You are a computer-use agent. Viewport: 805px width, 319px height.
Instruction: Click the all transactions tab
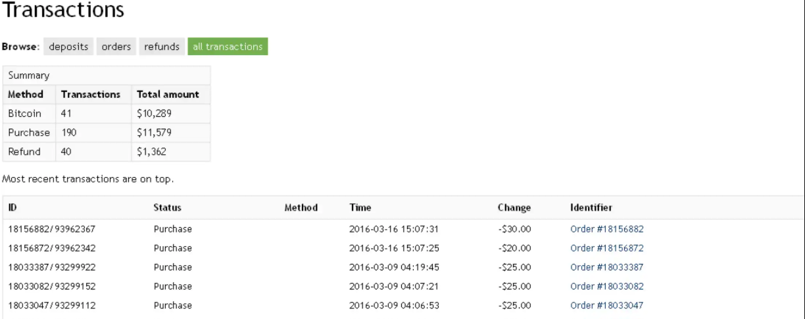[228, 47]
